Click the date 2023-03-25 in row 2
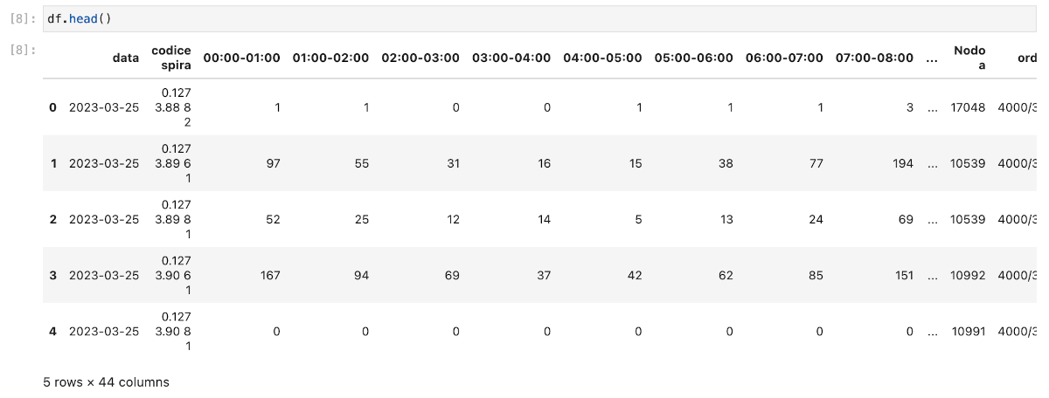The width and height of the screenshot is (1049, 398). click(x=103, y=219)
